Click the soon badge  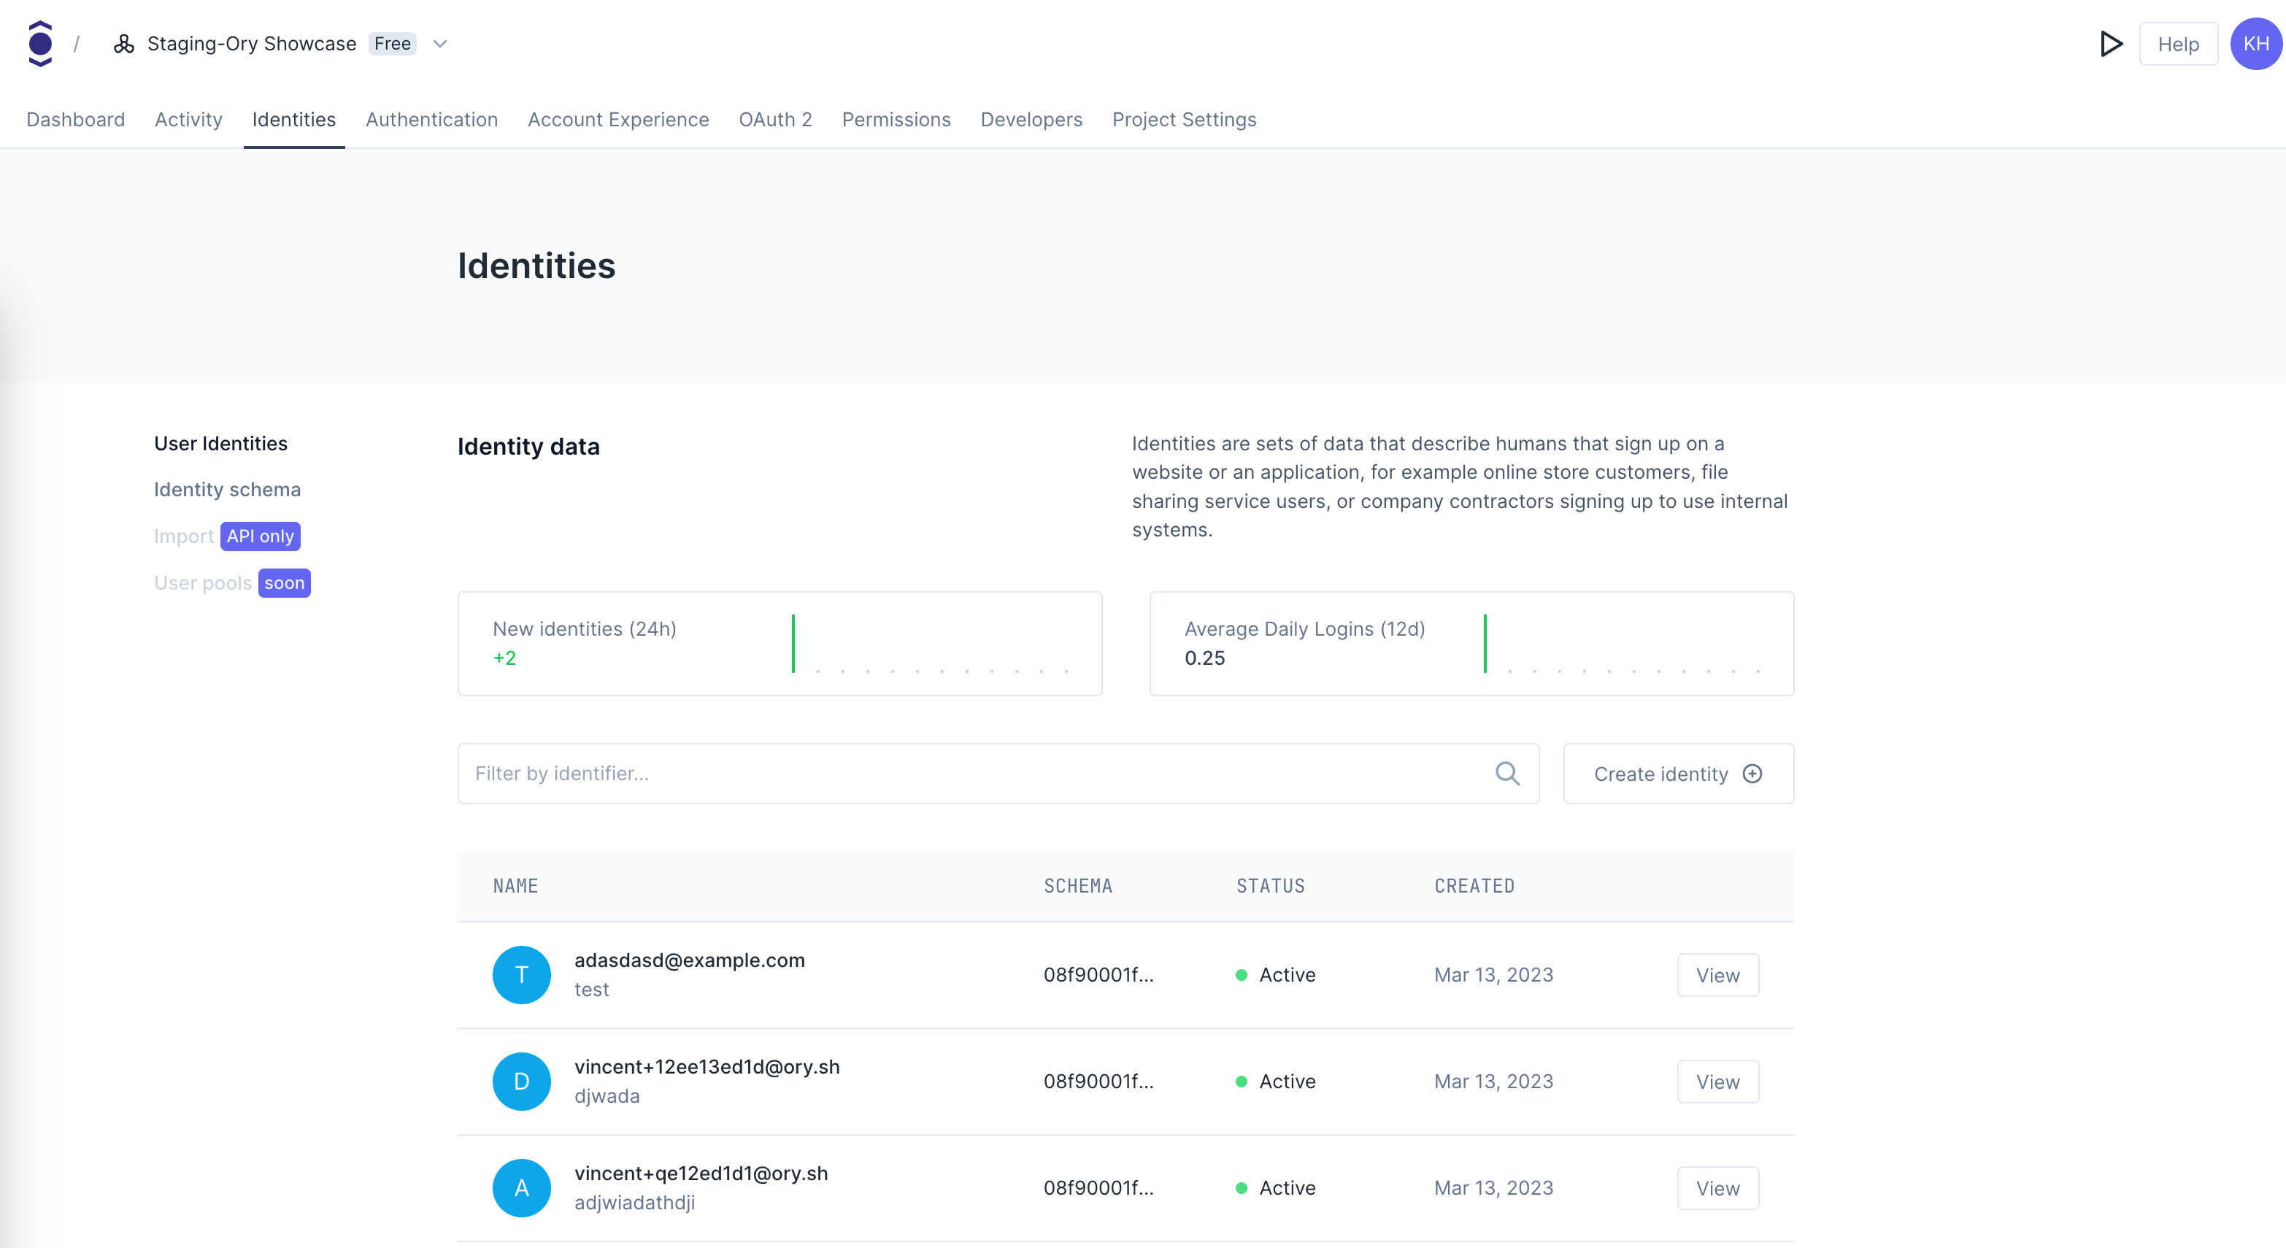[x=284, y=583]
